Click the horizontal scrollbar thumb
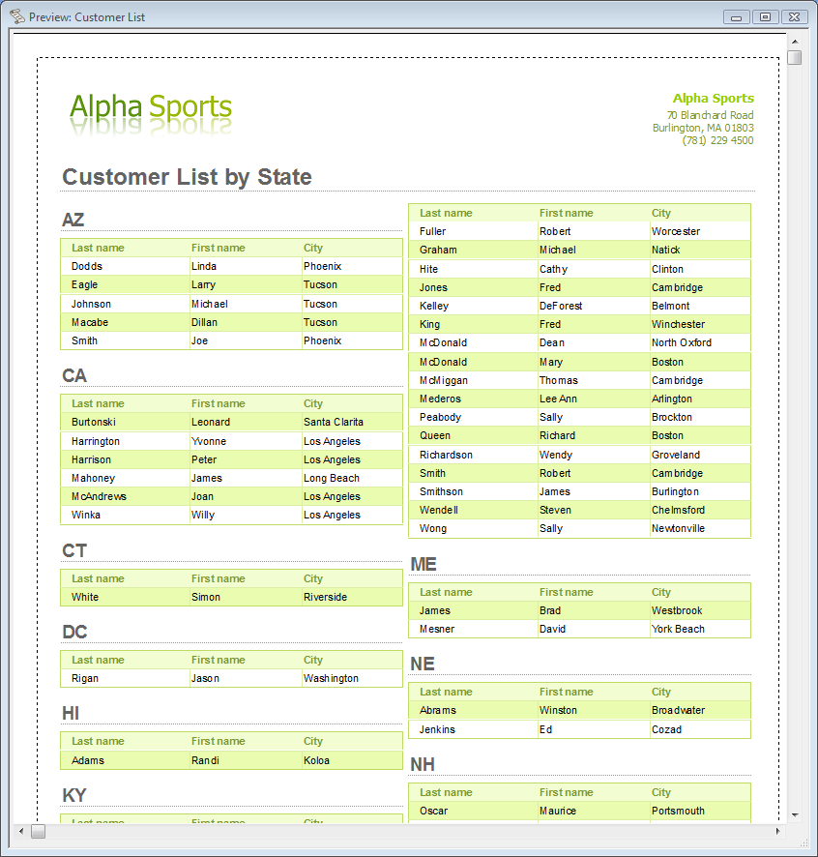 [x=39, y=831]
